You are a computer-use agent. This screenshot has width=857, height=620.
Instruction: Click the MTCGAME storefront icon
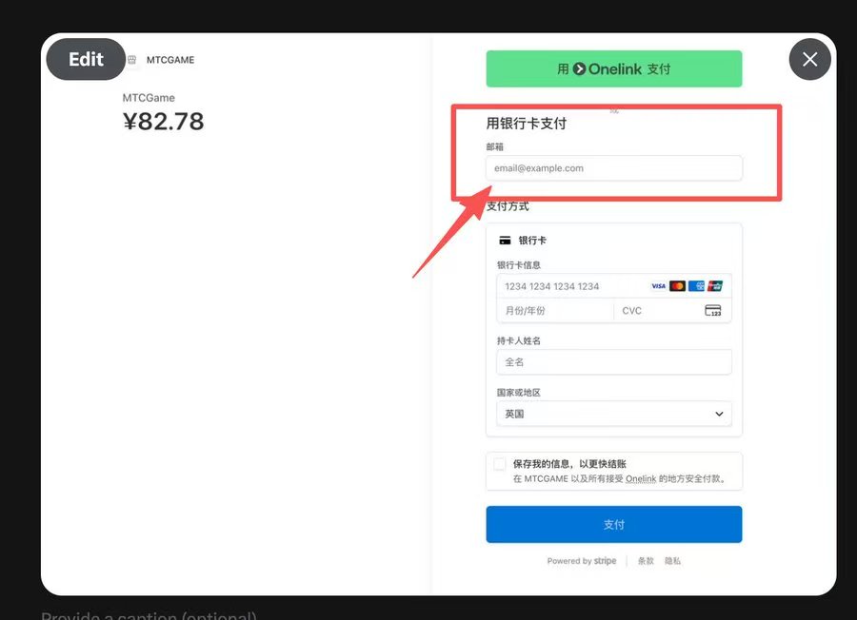(x=131, y=60)
